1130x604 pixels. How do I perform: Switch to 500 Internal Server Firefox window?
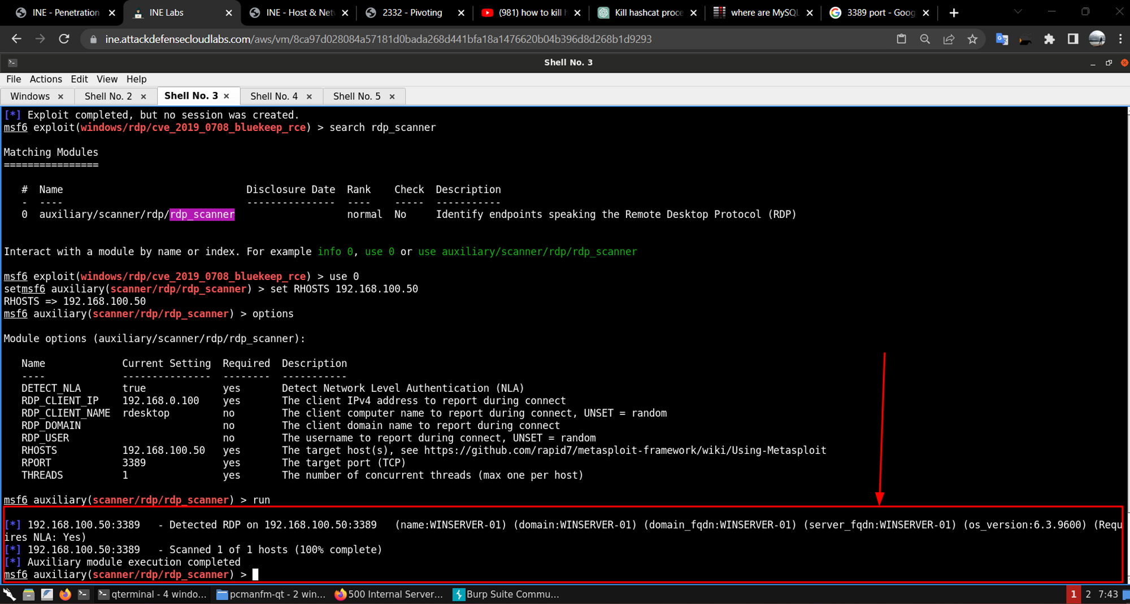(x=389, y=594)
